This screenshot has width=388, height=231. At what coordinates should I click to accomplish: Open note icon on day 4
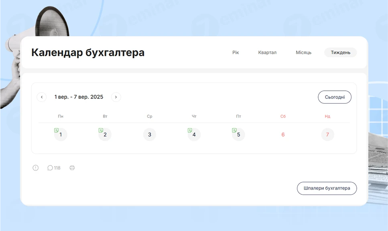tap(190, 130)
